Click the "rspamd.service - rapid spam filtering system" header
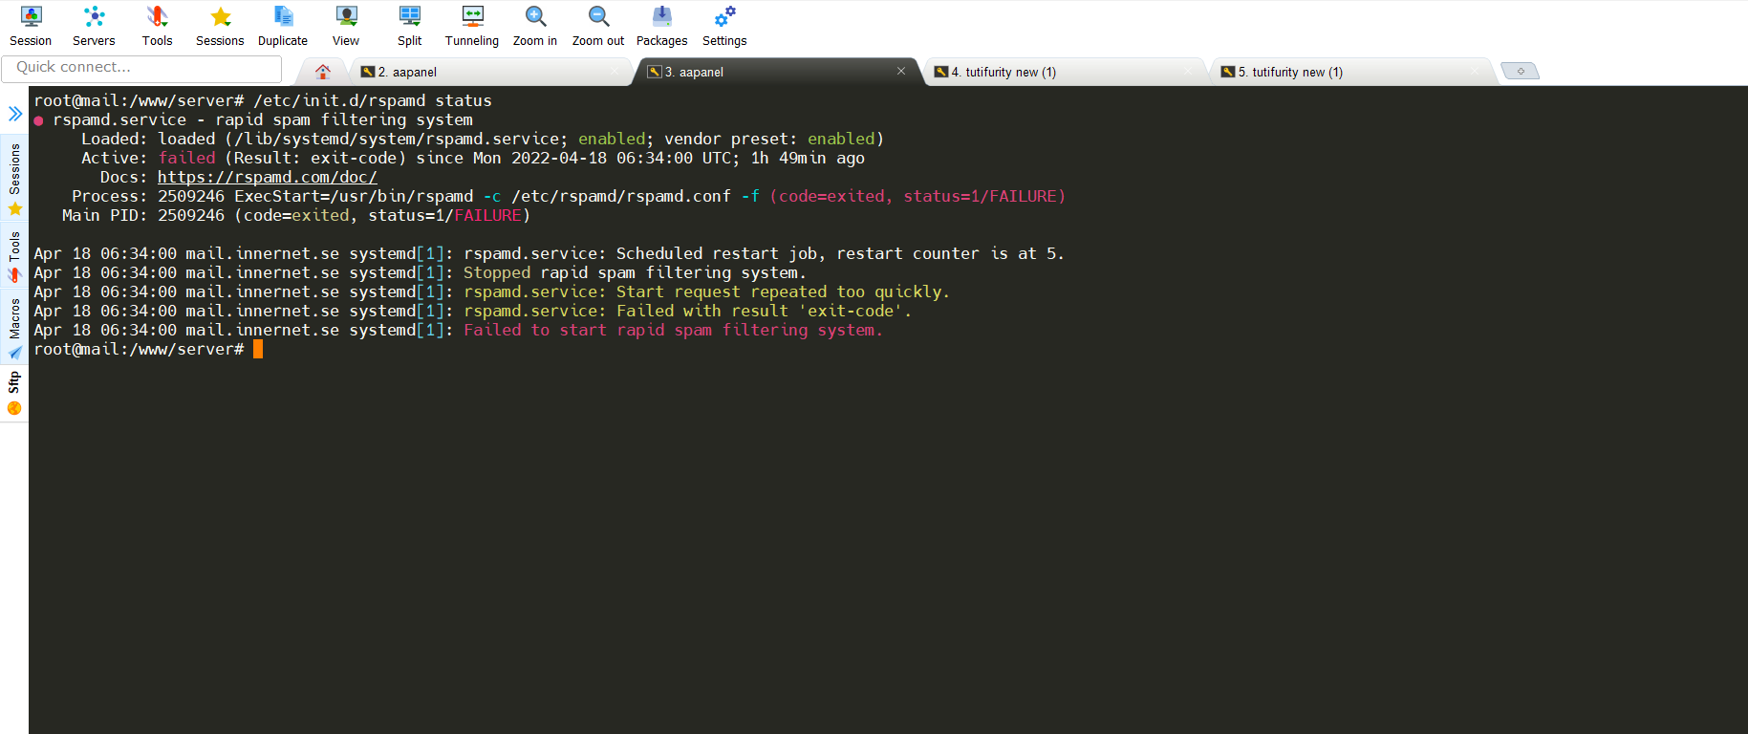Image resolution: width=1748 pixels, height=734 pixels. point(263,119)
